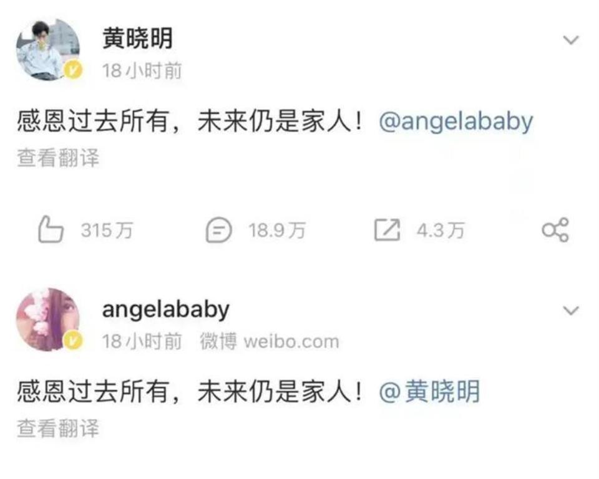Like the 黄晓明 post with thumbs-up icon
599x479 pixels.
pos(51,229)
